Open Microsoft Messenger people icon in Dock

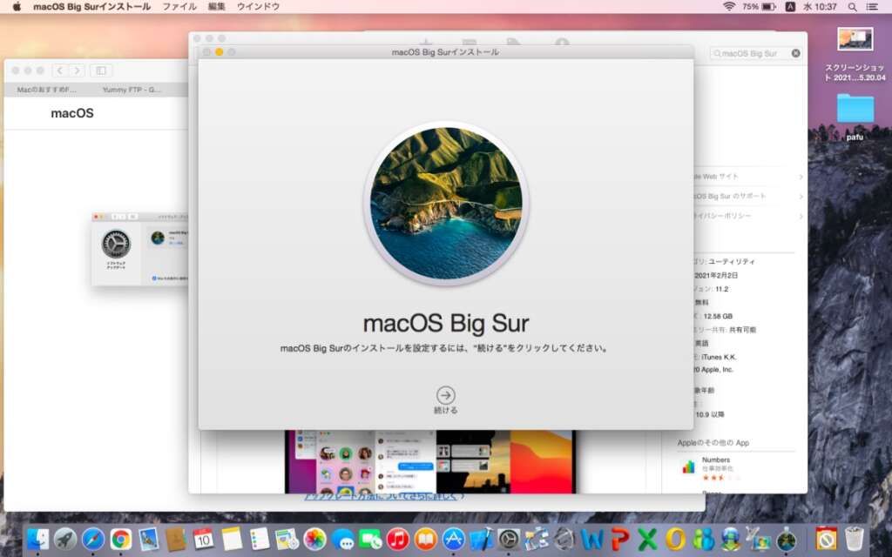tap(703, 539)
